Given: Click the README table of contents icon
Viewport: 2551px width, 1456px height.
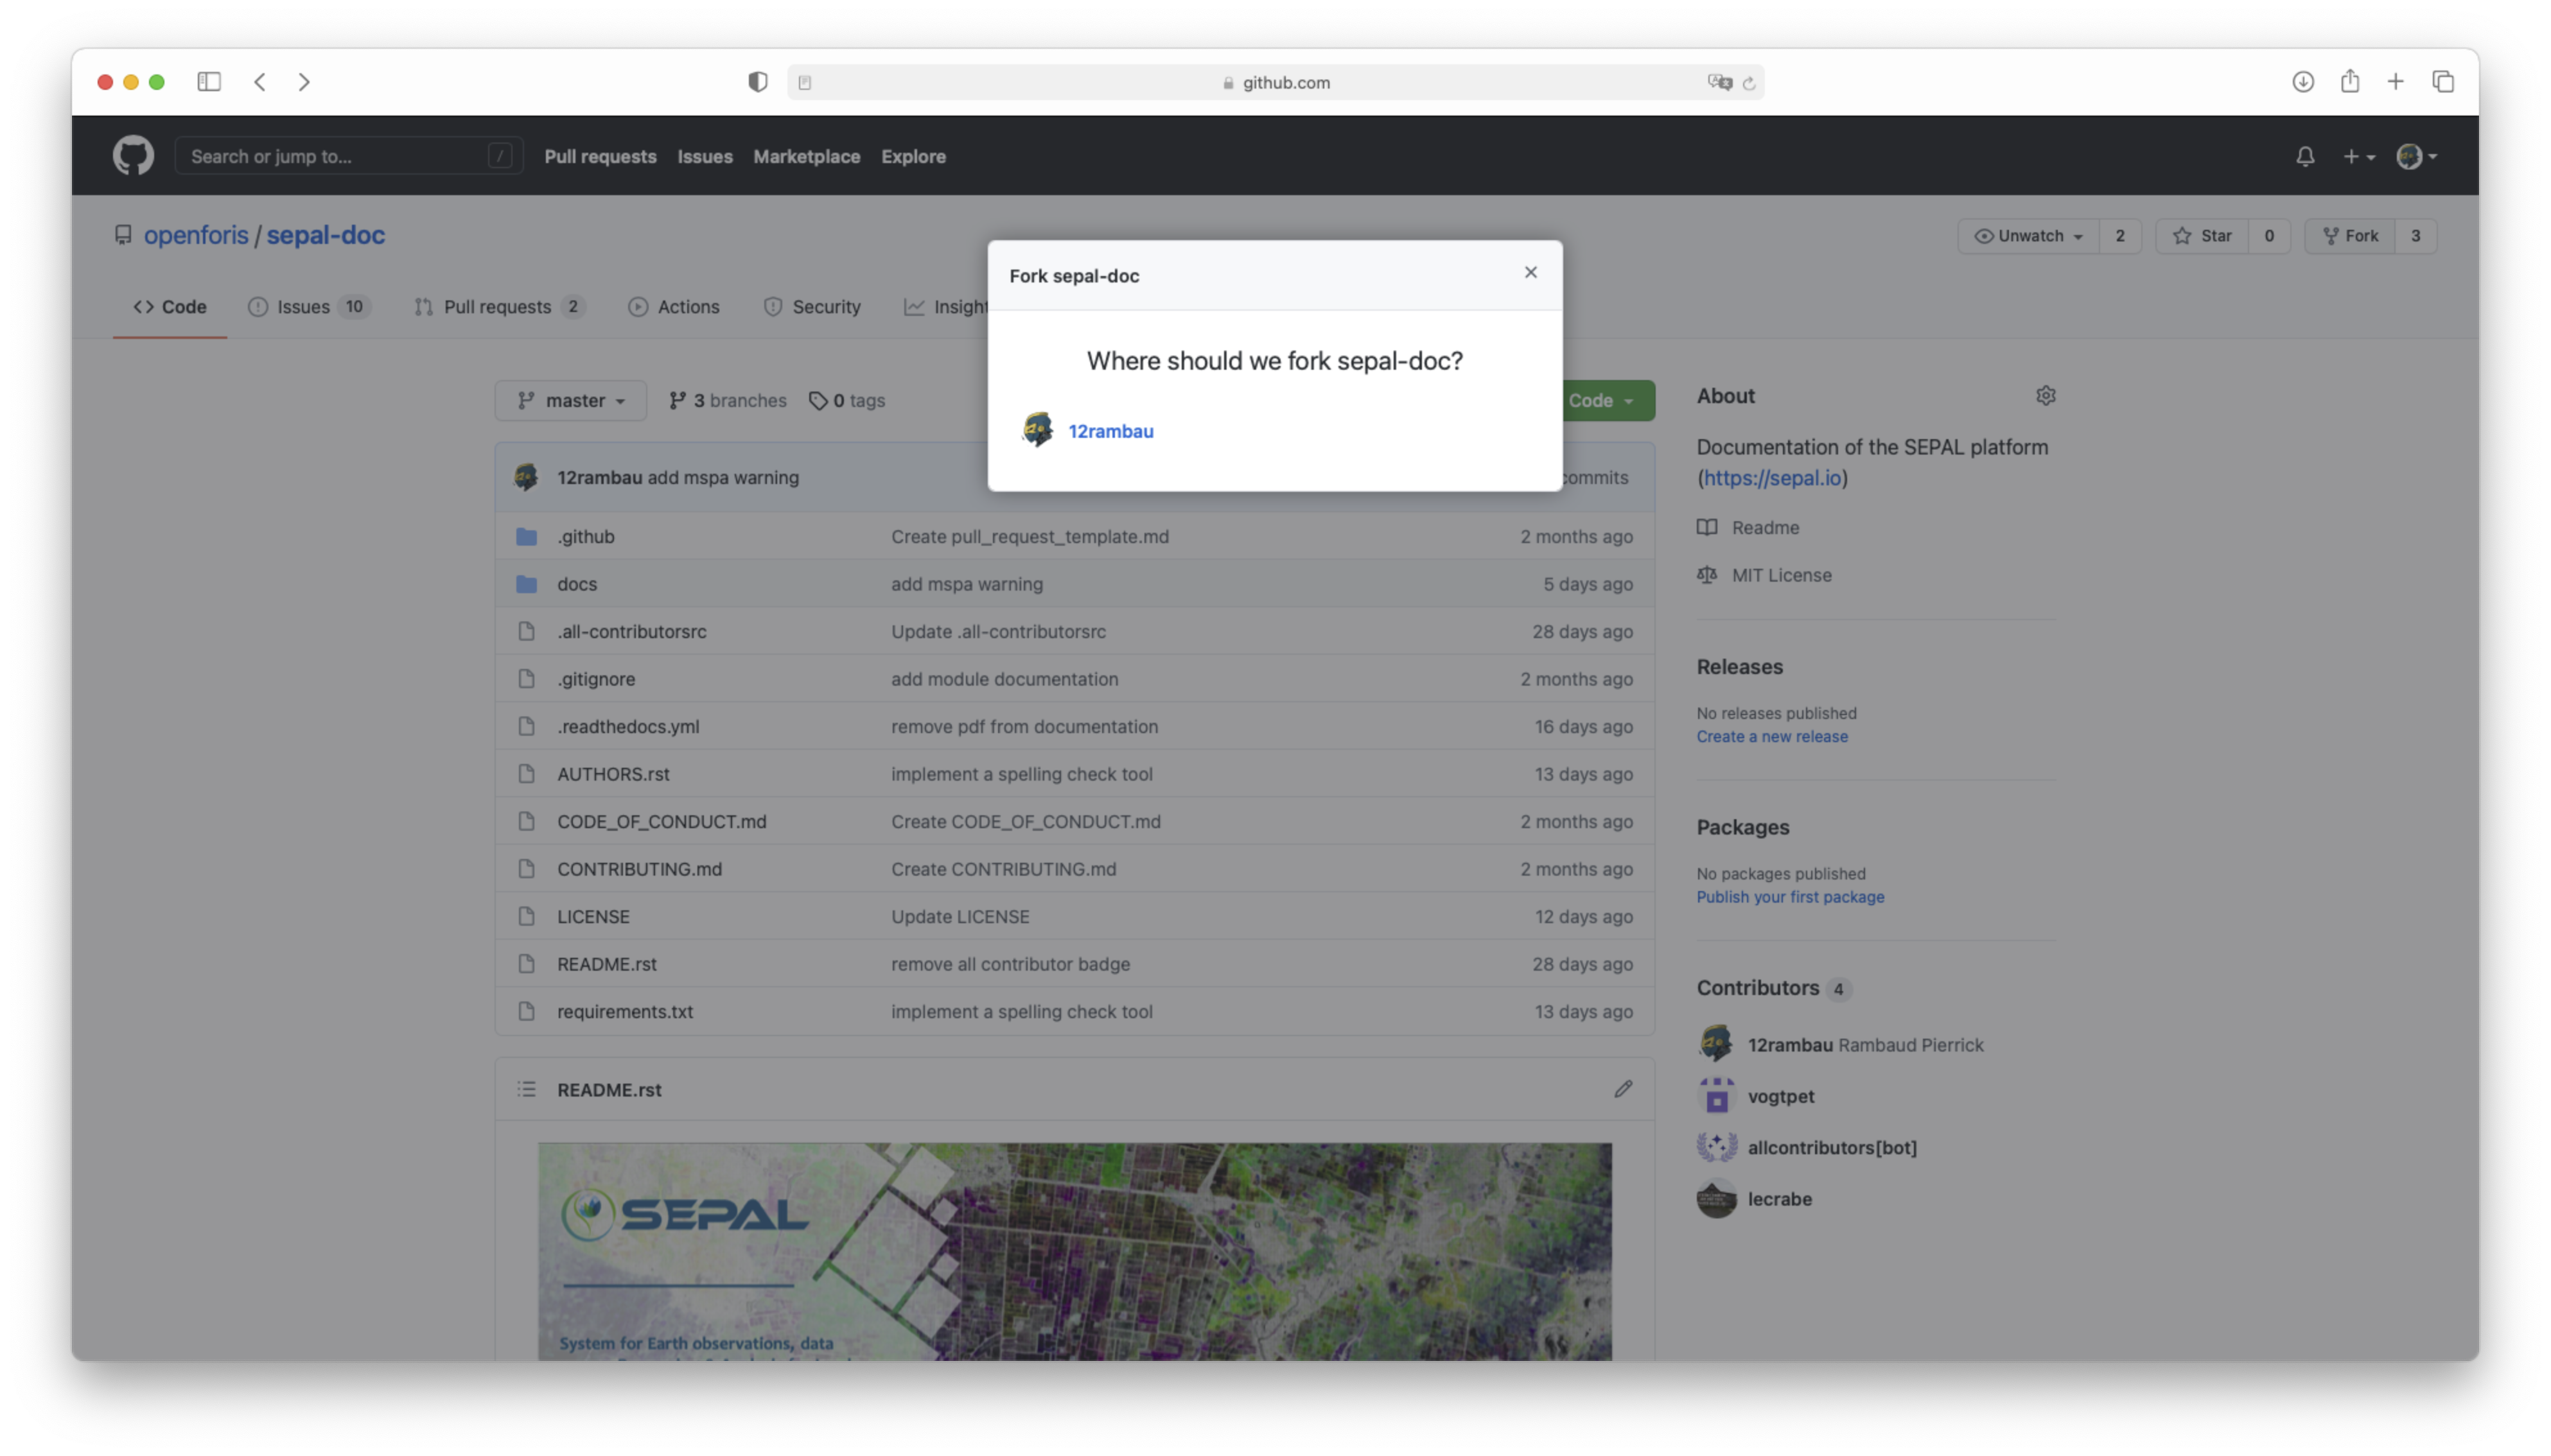Looking at the screenshot, I should tap(526, 1089).
